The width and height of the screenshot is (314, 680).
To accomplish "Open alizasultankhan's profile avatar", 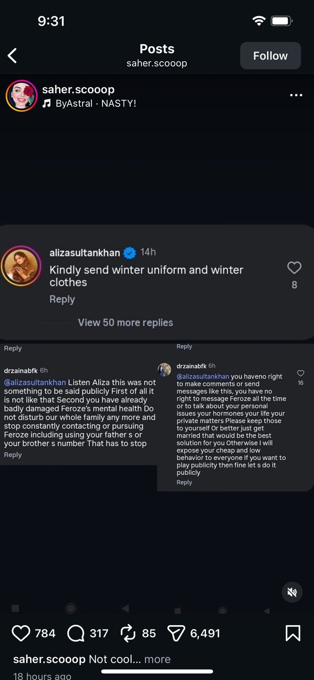I will (x=21, y=266).
